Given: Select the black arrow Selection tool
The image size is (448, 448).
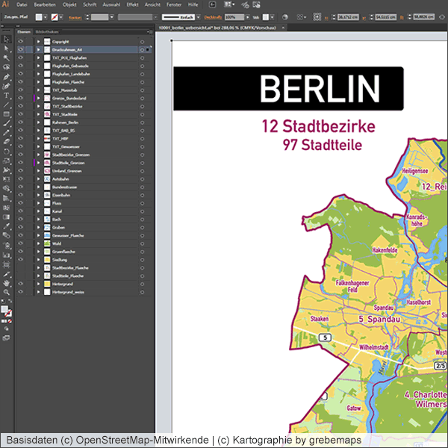Looking at the screenshot, I should point(7,40).
